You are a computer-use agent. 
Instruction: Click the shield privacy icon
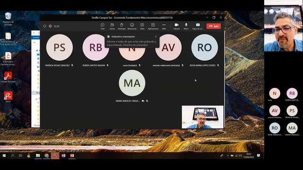(45, 26)
